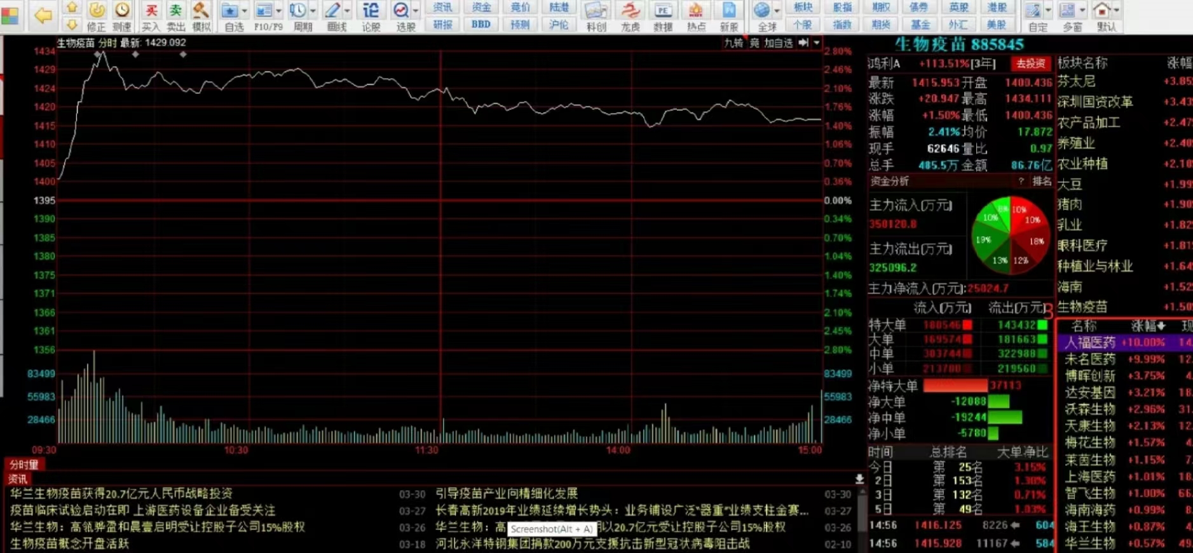Open the F10/F9 company info icon
Screen dimensions: 1193x553
point(265,16)
